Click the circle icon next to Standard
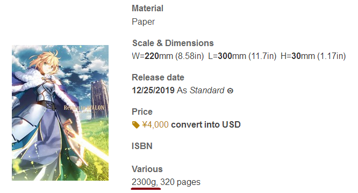Image resolution: width=358 pixels, height=193 pixels. [x=230, y=91]
